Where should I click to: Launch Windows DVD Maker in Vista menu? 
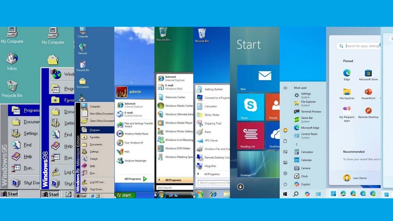174,149
